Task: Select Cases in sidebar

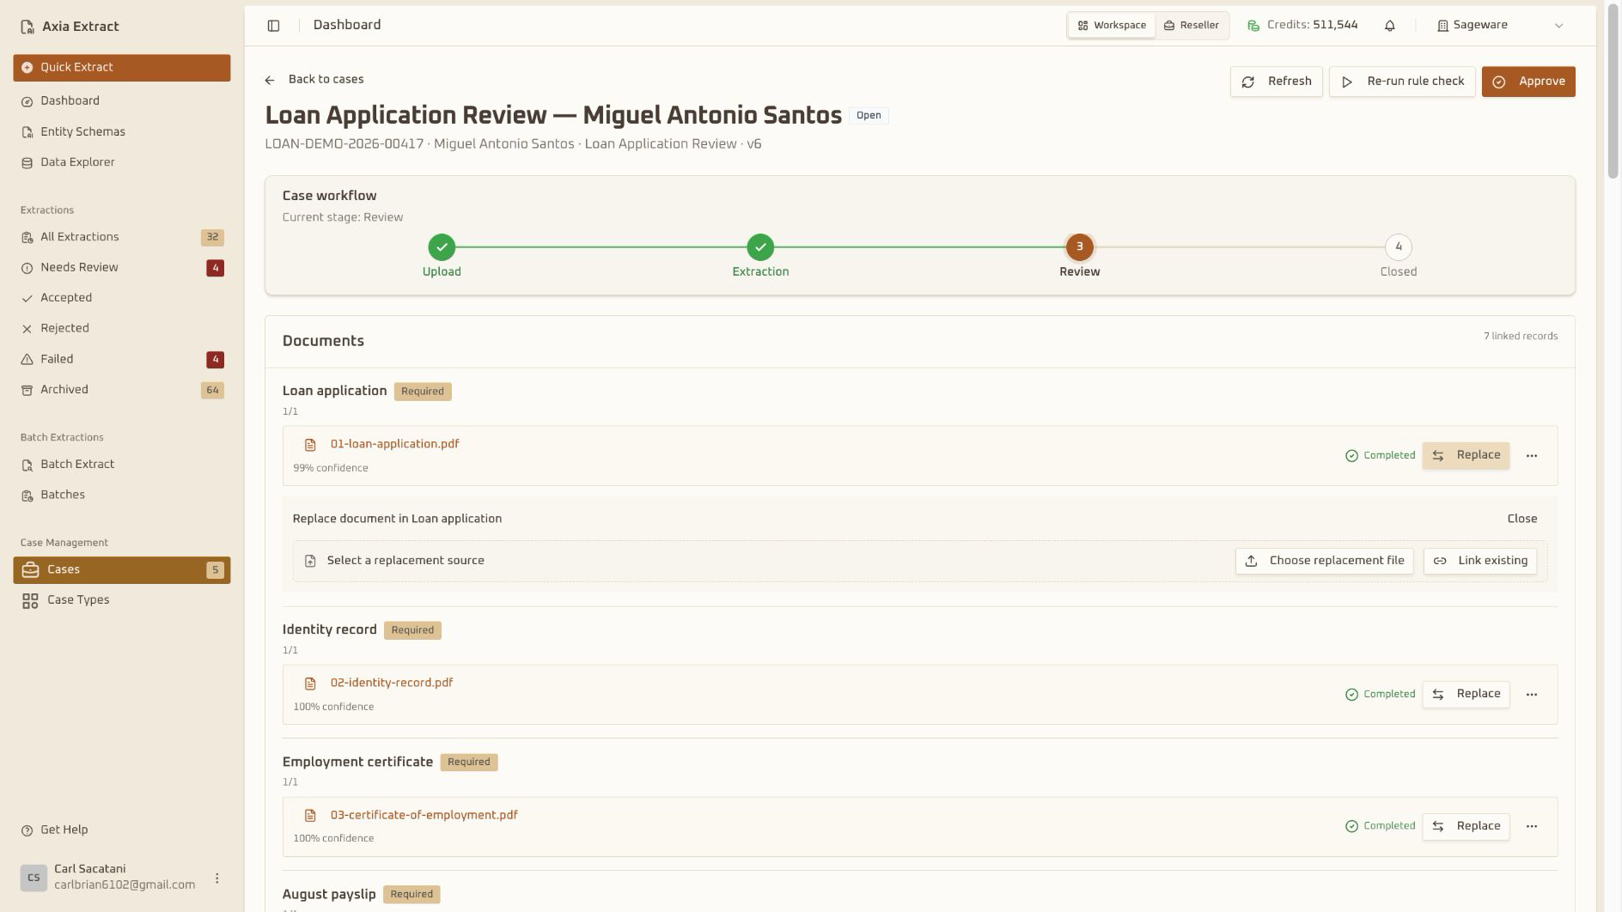Action: [x=122, y=570]
